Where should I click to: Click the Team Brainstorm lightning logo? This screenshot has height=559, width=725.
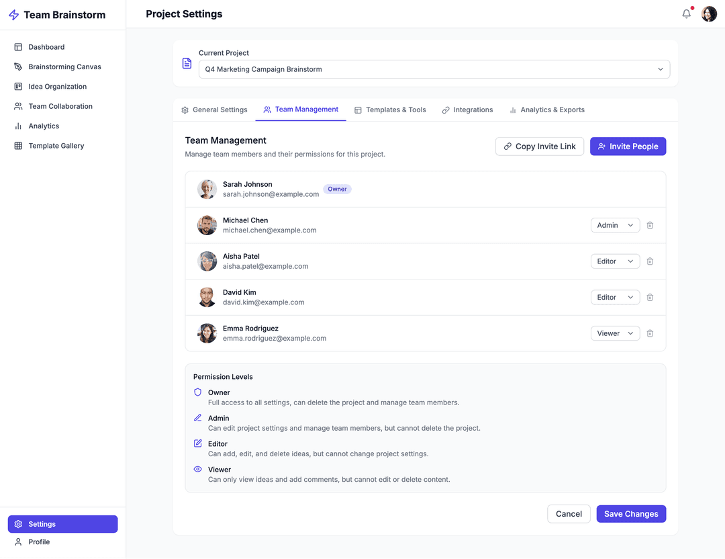[13, 15]
